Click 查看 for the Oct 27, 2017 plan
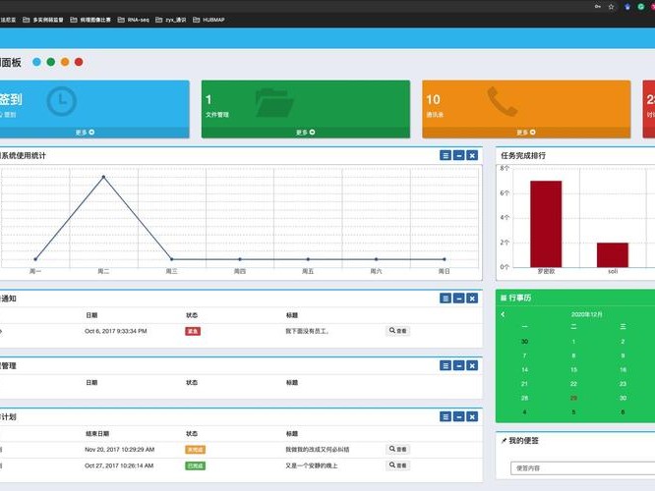The image size is (655, 491). (397, 465)
